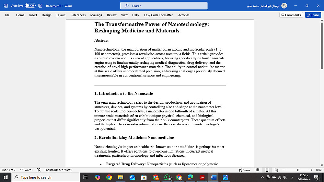Click inside the Search box
Screen dimensions: 324x182
(x=164, y=6)
